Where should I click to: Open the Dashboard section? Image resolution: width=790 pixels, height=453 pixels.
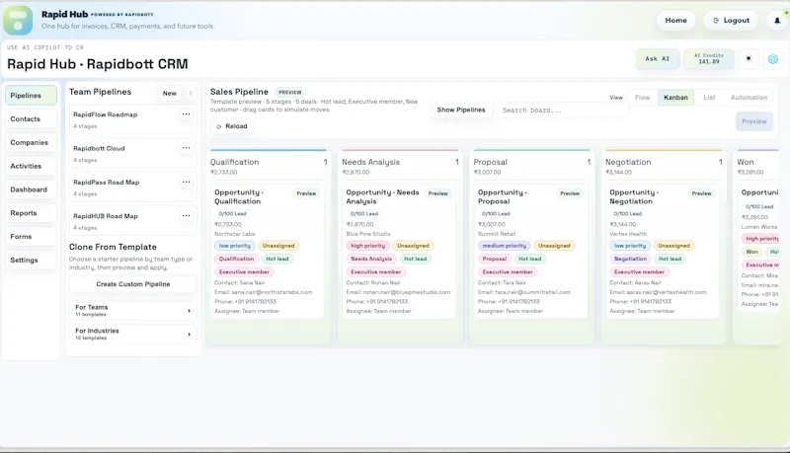coord(31,189)
